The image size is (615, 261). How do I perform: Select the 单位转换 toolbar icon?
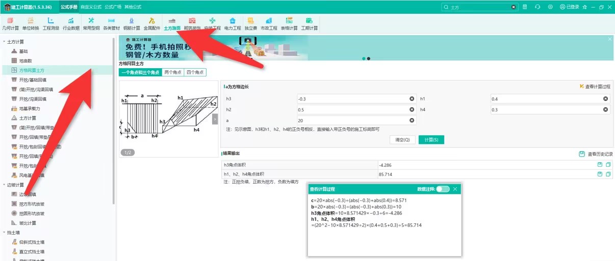point(31,23)
